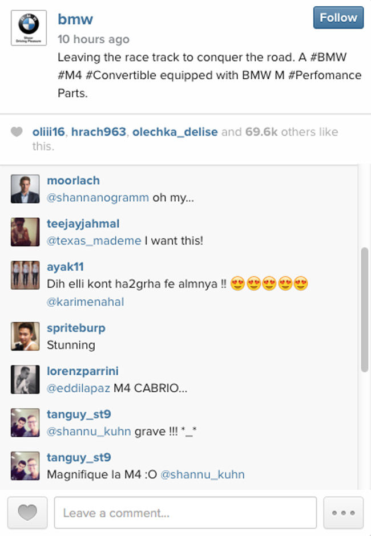The width and height of the screenshot is (371, 536).
Task: Click the BMW logo profile picture
Action: click(29, 28)
